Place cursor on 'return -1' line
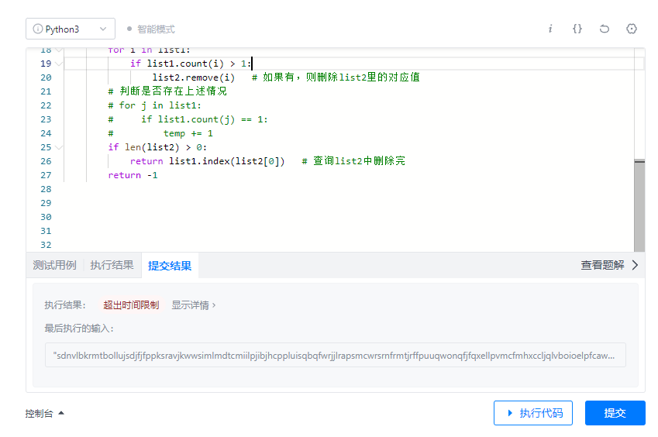658x437 pixels. pyautogui.click(x=133, y=175)
